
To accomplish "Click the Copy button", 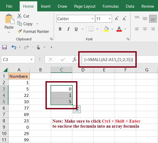I will pyautogui.click(x=25, y=24).
